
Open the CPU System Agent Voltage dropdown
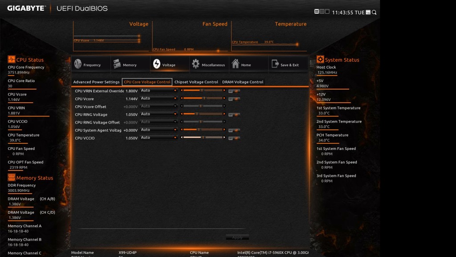click(x=159, y=130)
